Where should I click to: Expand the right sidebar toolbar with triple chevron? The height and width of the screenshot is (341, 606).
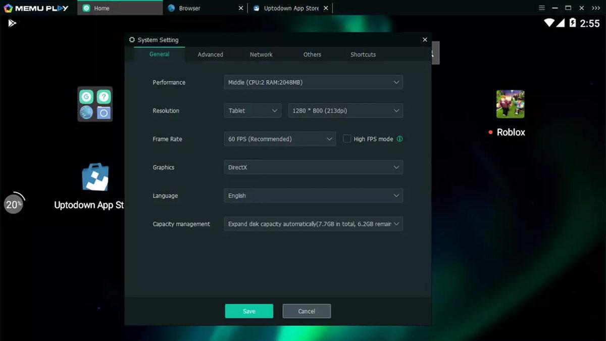point(596,8)
